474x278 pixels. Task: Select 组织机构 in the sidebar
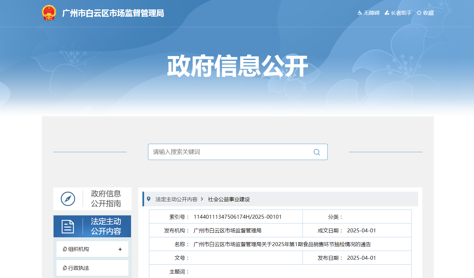click(78, 249)
